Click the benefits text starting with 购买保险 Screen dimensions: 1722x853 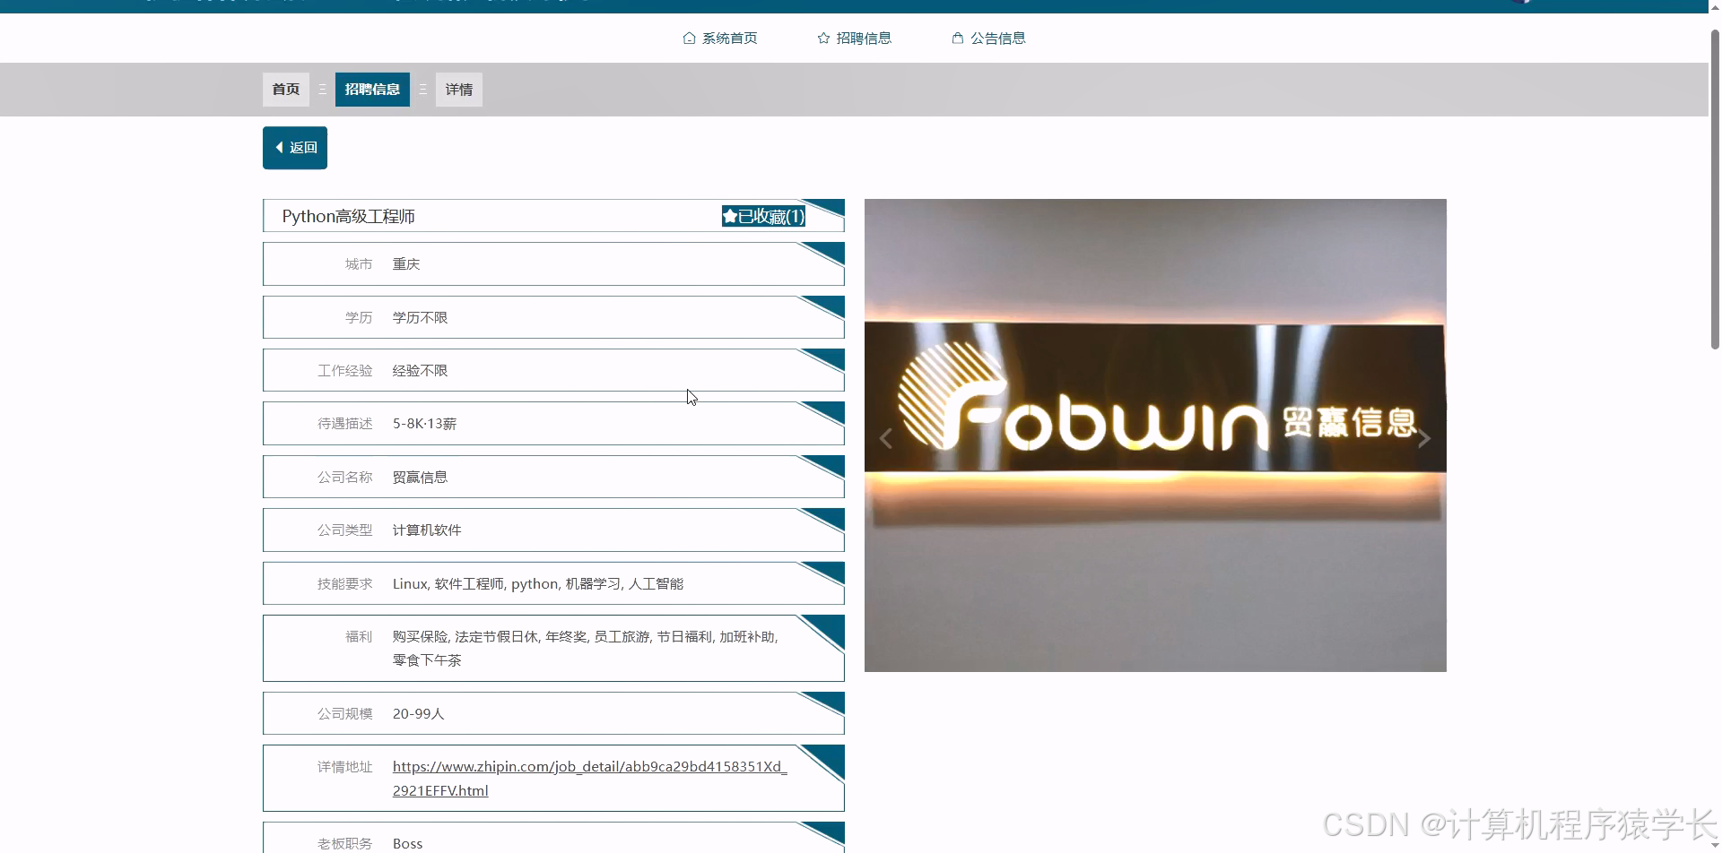pyautogui.click(x=586, y=649)
